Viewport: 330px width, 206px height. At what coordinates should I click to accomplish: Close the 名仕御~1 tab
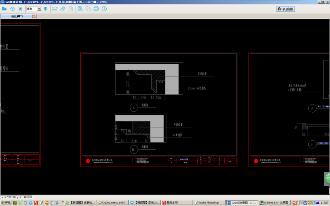(x=34, y=16)
